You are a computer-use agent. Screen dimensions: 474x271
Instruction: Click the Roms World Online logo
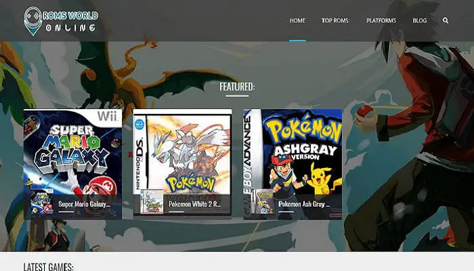coord(61,21)
